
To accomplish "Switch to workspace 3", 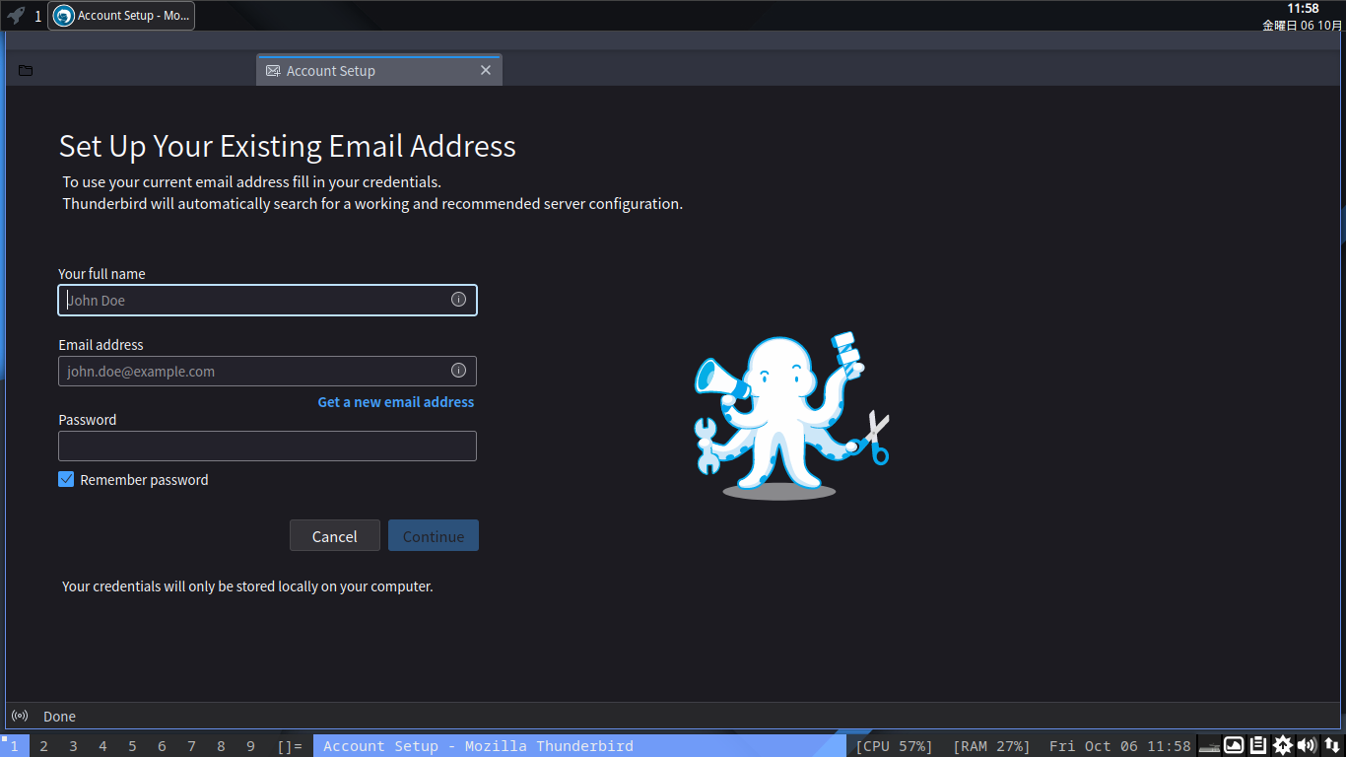I will (x=73, y=746).
